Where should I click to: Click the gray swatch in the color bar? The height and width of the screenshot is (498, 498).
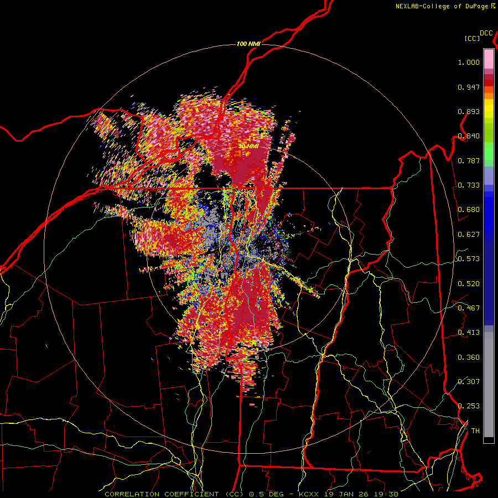pyautogui.click(x=489, y=385)
